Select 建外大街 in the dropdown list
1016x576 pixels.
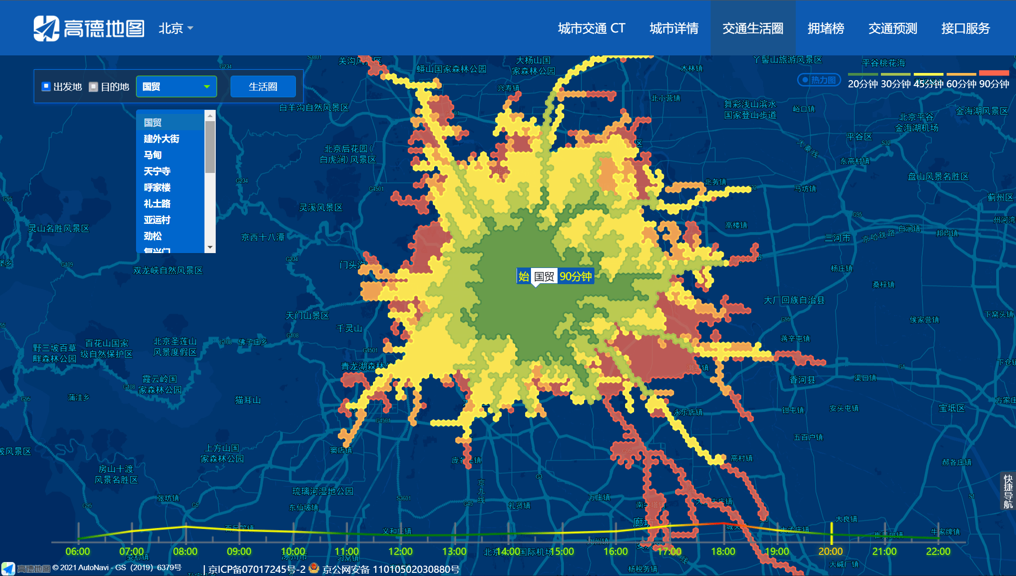pyautogui.click(x=170, y=139)
